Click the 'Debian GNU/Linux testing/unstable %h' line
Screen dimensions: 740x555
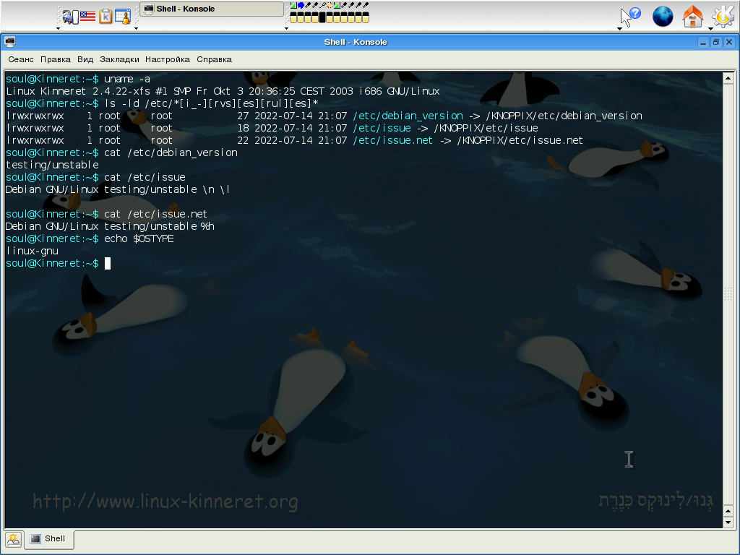tap(110, 226)
